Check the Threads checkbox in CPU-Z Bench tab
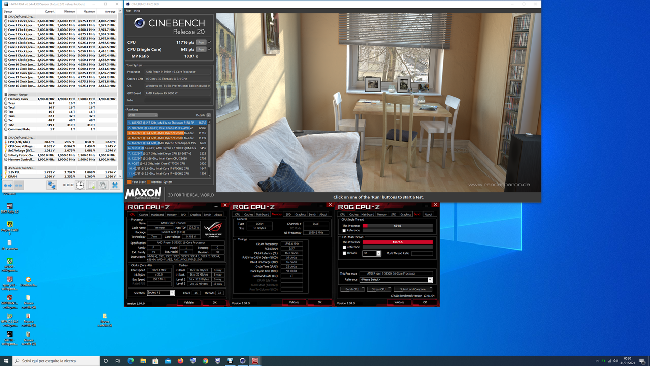The width and height of the screenshot is (650, 366). 344,253
